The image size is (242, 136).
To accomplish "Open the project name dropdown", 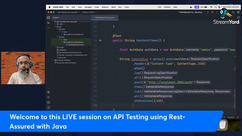I will point(69,12).
